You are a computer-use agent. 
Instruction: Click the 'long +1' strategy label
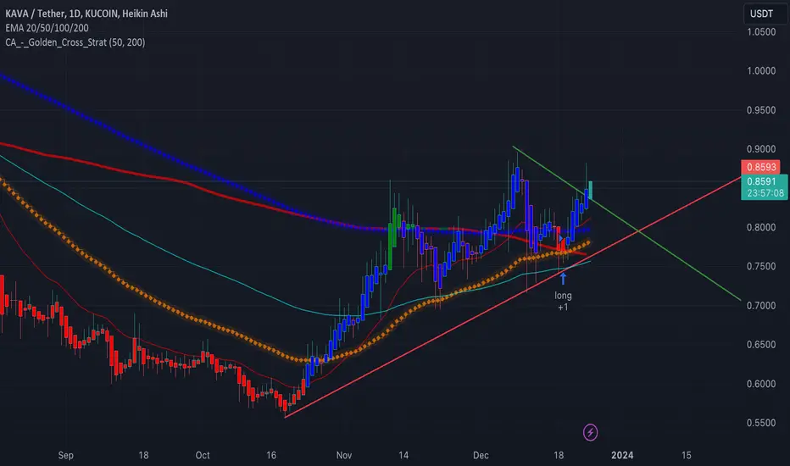pos(564,301)
